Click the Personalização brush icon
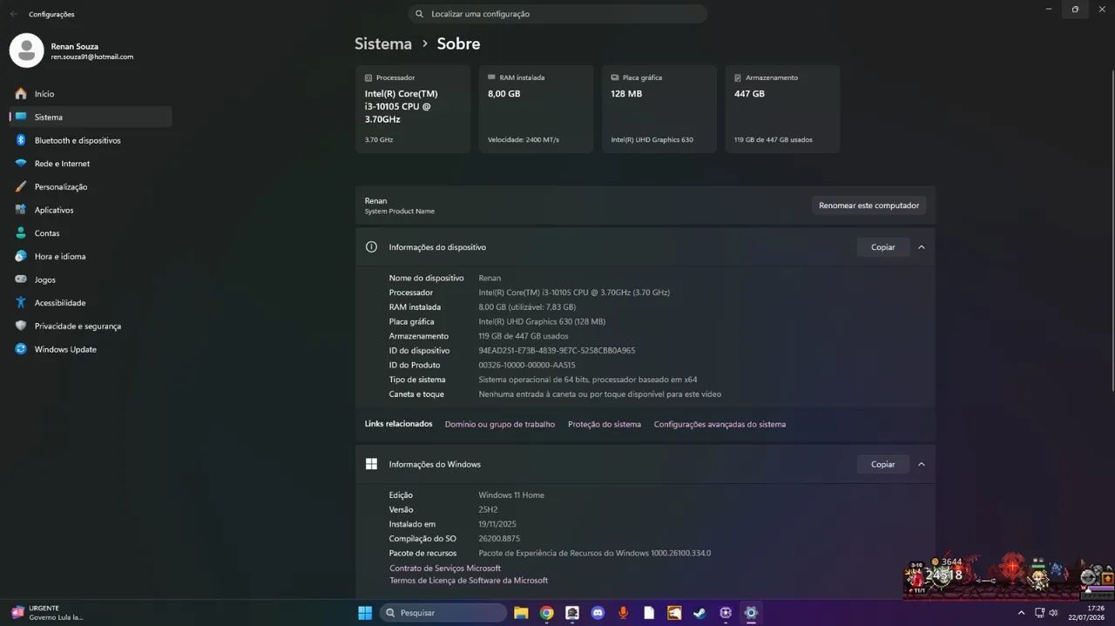The image size is (1115, 626). [x=21, y=186]
